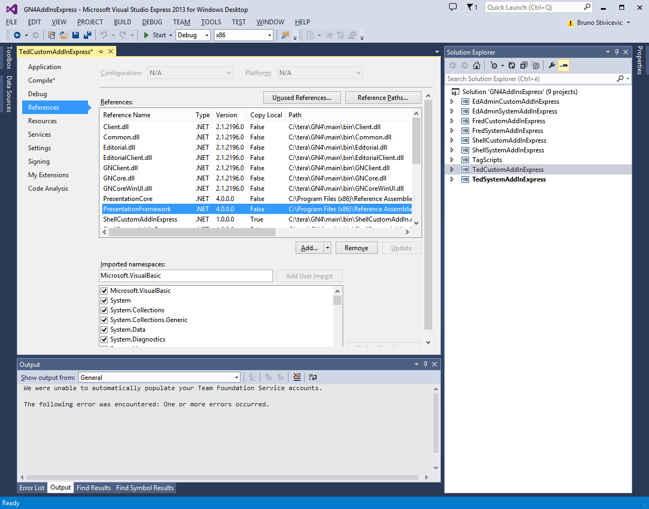The width and height of the screenshot is (649, 509).
Task: Open the Show output from dropdown
Action: pyautogui.click(x=159, y=378)
